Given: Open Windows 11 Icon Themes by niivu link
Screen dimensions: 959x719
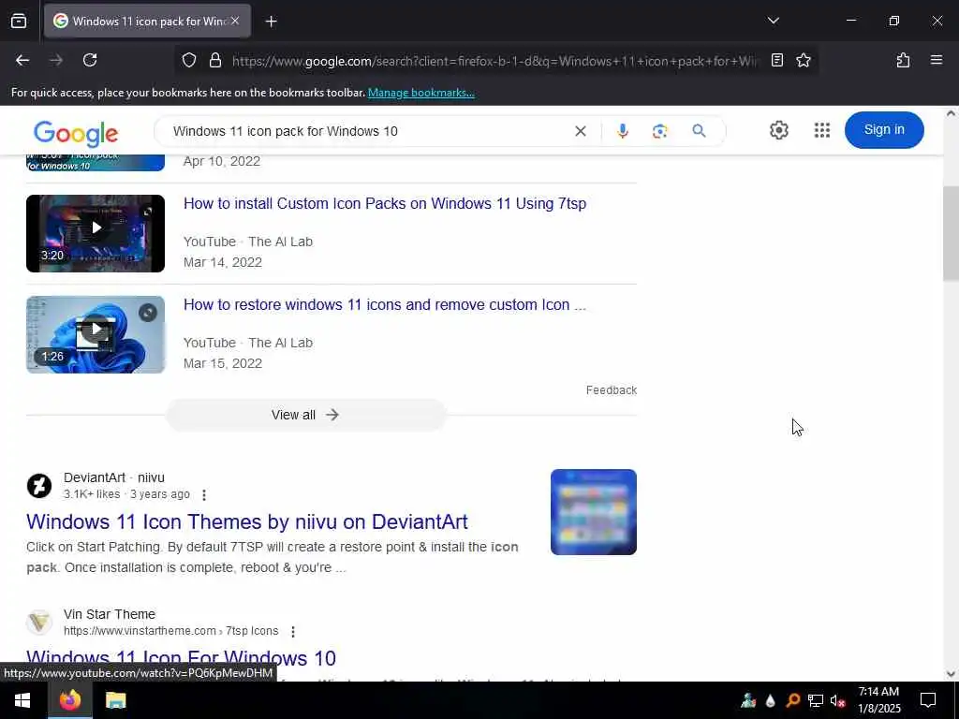Looking at the screenshot, I should (x=247, y=521).
